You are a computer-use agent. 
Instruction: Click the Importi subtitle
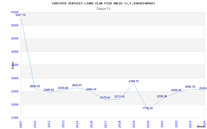(x=103, y=9)
